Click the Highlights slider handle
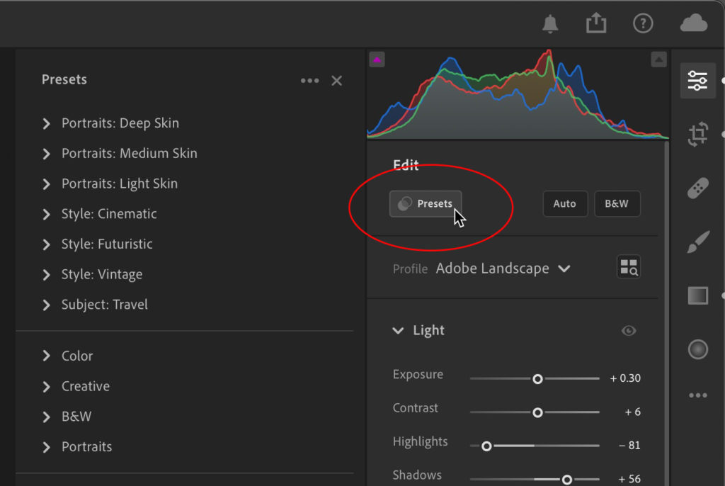Screen dimensions: 725x486 click(486, 446)
